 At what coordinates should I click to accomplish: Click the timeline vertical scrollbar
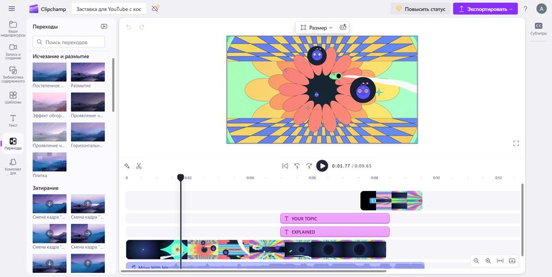pyautogui.click(x=522, y=220)
